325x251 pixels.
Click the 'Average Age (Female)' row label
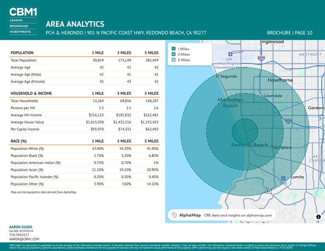pyautogui.click(x=28, y=82)
